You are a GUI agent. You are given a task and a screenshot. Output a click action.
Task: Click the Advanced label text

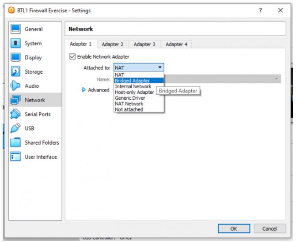tap(99, 90)
